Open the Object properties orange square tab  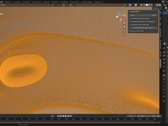(x=164, y=76)
